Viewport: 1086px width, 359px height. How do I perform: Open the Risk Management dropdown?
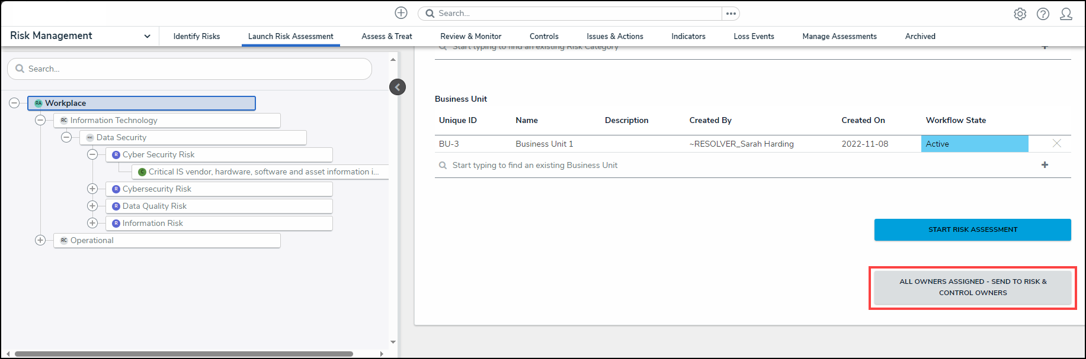click(x=147, y=36)
